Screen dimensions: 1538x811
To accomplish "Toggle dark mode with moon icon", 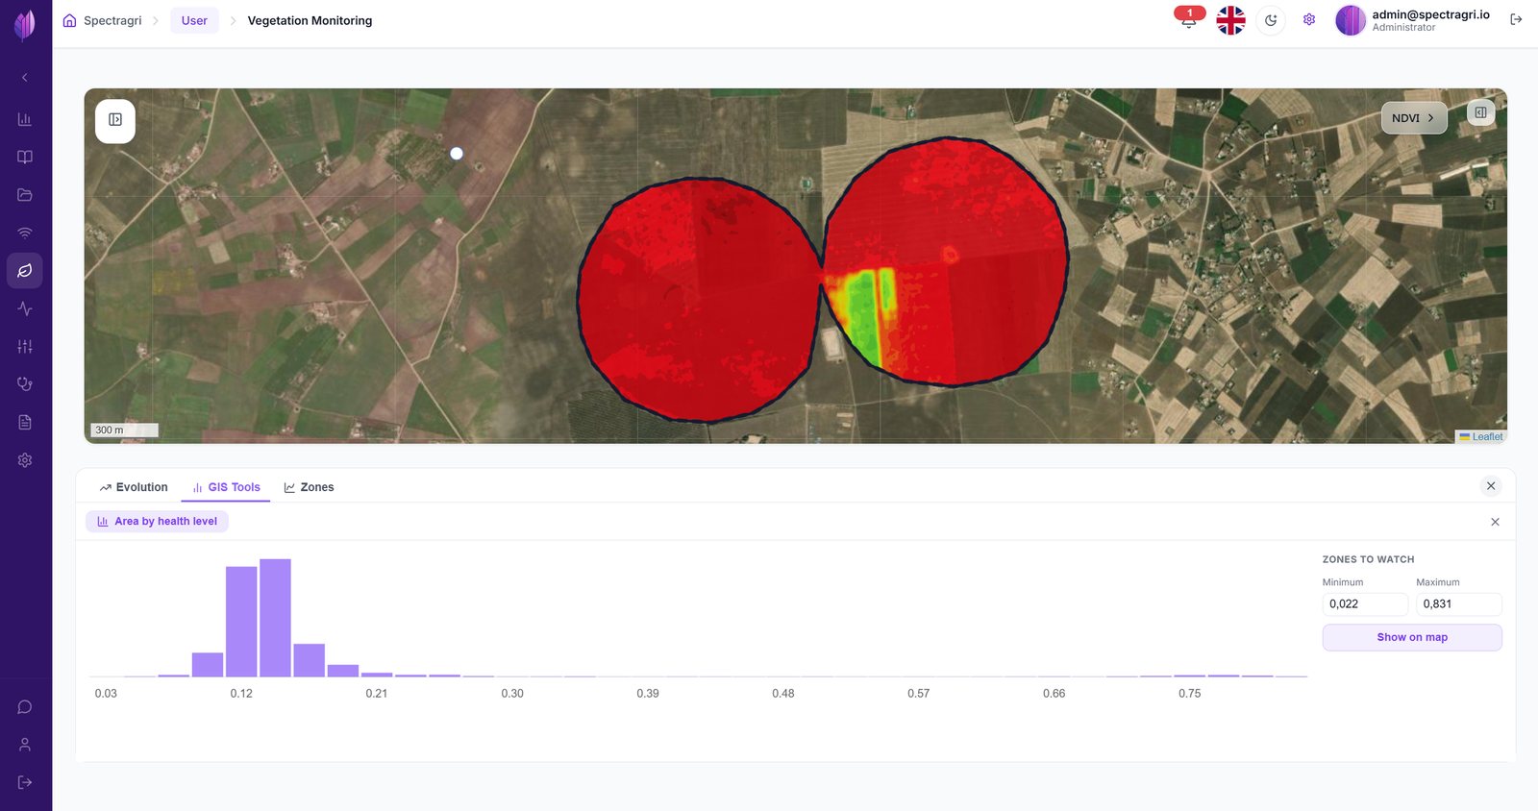I will point(1271,20).
